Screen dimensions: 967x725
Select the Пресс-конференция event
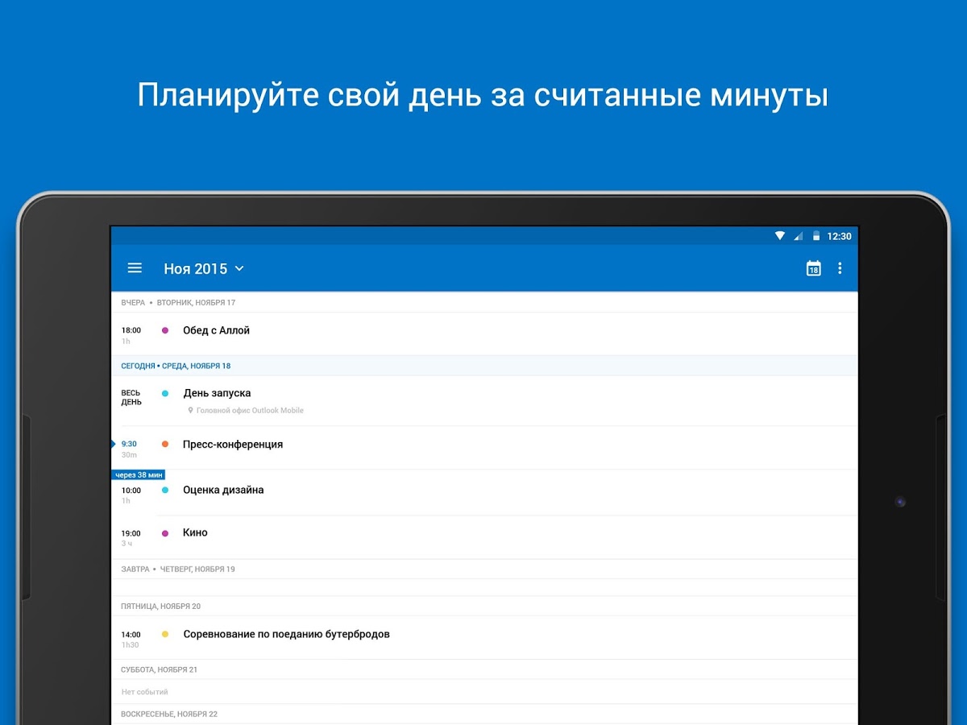(232, 445)
